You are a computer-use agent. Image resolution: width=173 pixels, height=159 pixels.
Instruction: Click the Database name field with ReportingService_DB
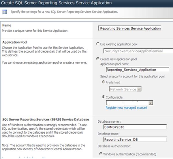click(135, 139)
